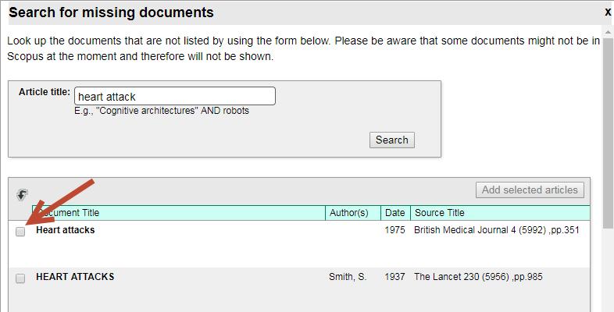Close the Search for missing documents dialog
Image resolution: width=614 pixels, height=312 pixels.
(607, 12)
